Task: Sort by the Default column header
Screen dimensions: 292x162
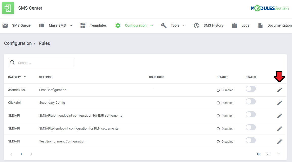Action: pyautogui.click(x=222, y=77)
